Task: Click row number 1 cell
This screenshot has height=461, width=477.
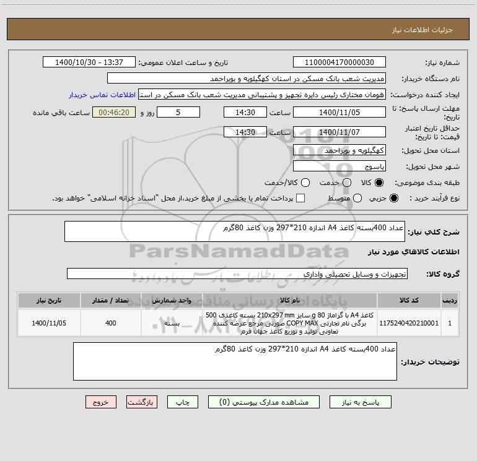Action: point(450,323)
